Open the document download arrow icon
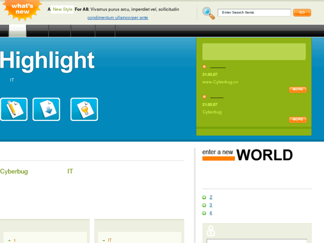The height and width of the screenshot is (243, 324). (46, 109)
